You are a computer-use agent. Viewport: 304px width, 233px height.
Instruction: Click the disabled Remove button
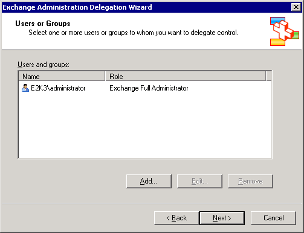tap(250, 181)
